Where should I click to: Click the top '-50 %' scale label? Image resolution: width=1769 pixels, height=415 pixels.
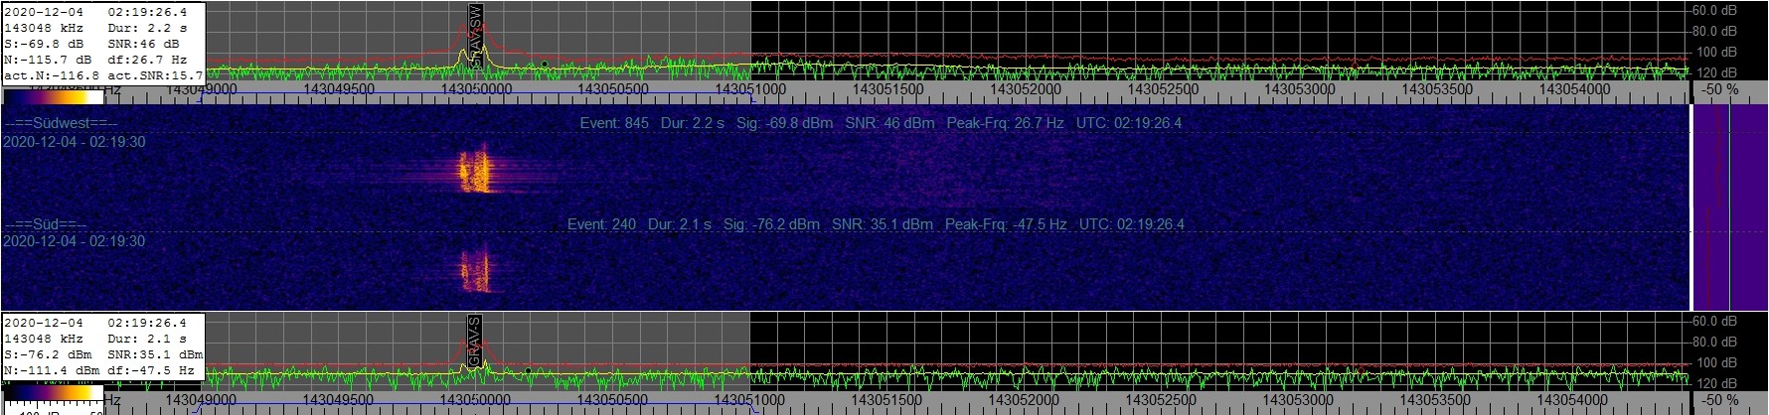1720,89
